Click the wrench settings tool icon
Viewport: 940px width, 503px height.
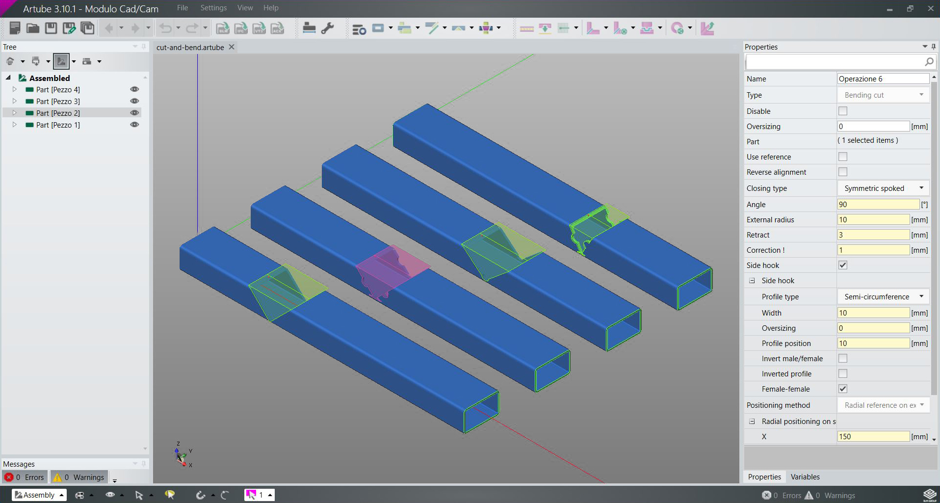click(327, 28)
